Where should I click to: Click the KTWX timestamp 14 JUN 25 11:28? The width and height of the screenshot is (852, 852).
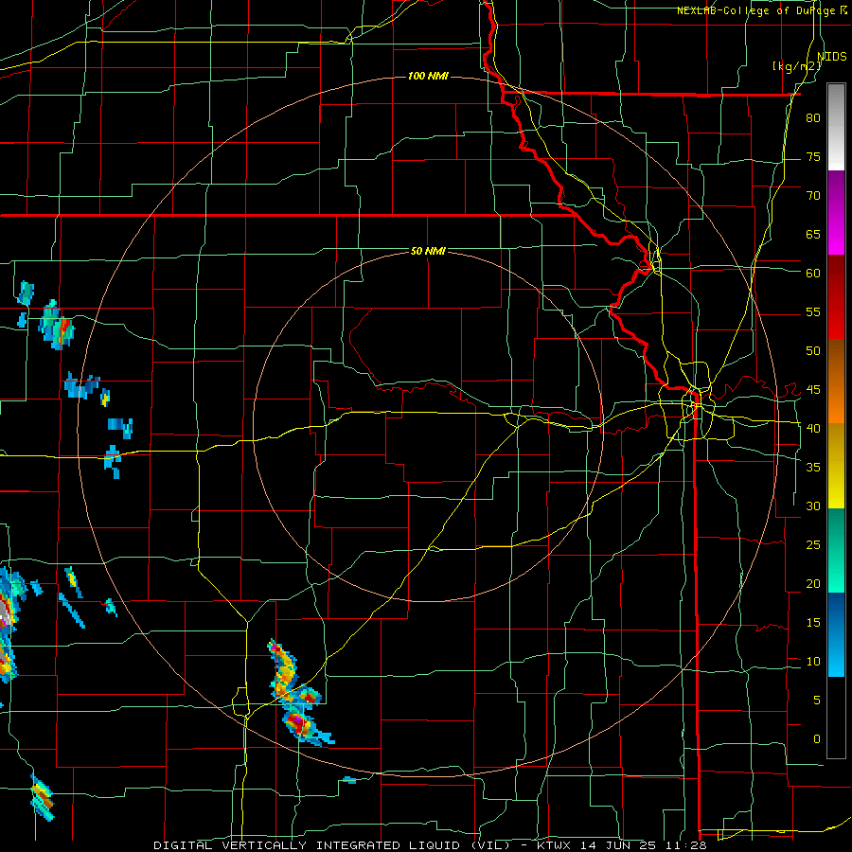pyautogui.click(x=621, y=845)
